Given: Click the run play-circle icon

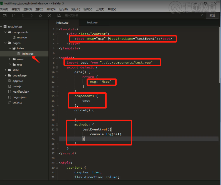Looking at the screenshot, I should pos(49,16).
